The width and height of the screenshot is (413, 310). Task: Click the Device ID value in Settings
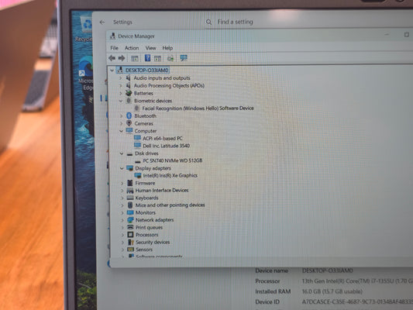357,301
